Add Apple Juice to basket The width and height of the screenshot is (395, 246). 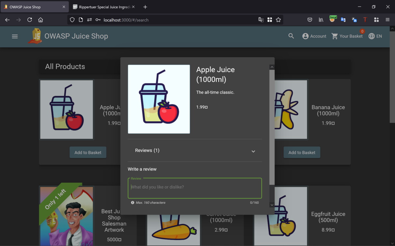(x=88, y=153)
